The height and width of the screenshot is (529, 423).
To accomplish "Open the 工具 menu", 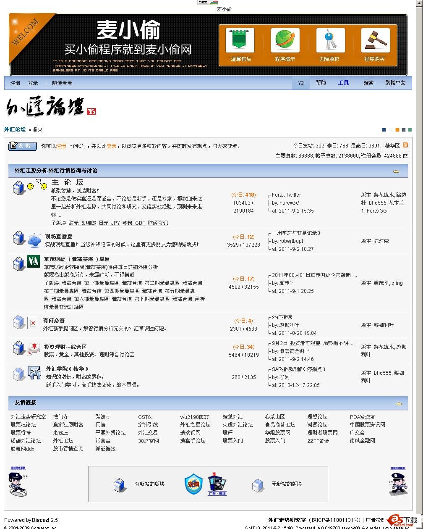I will pyautogui.click(x=343, y=83).
